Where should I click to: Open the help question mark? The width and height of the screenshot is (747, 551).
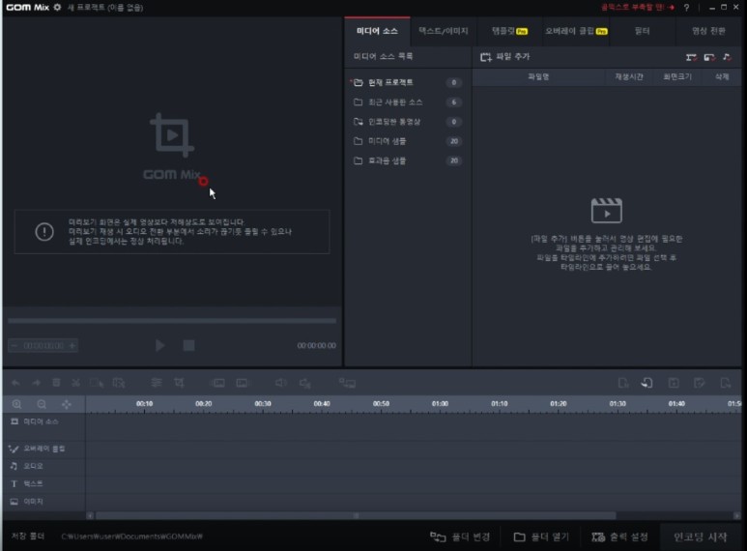point(686,8)
